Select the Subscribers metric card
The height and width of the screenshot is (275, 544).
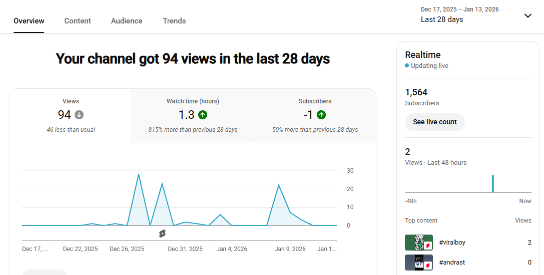point(315,116)
